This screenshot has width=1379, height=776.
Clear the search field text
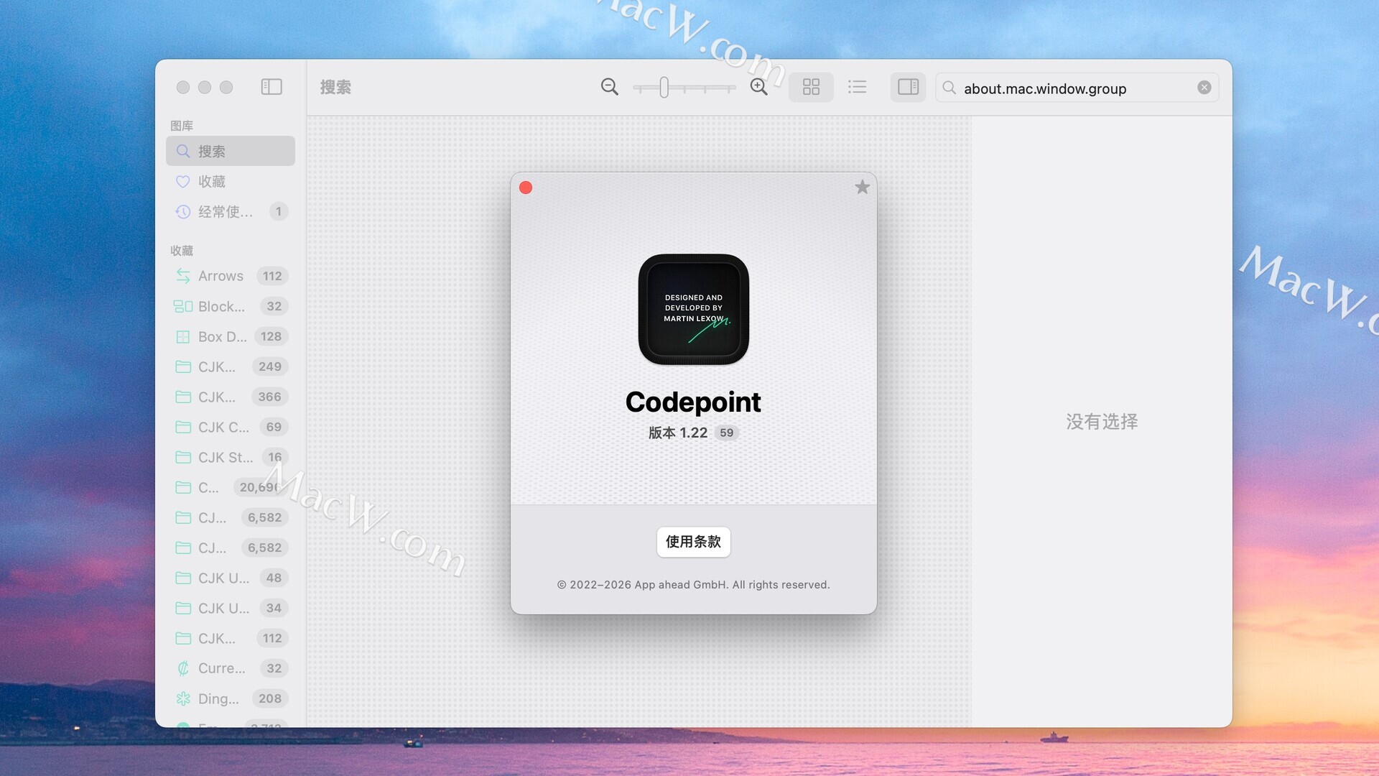click(1204, 88)
